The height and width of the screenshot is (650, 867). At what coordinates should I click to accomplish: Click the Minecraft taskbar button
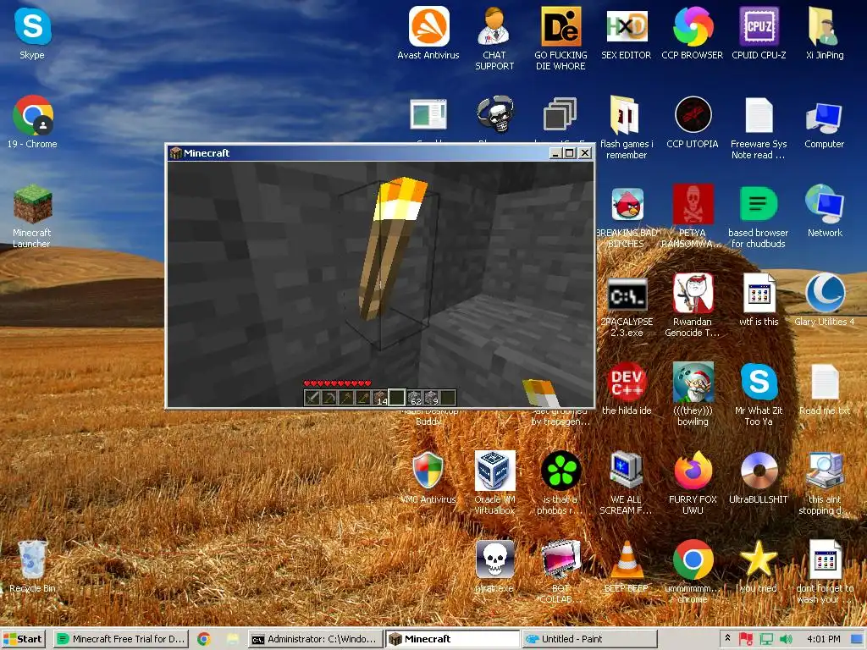[x=452, y=639]
